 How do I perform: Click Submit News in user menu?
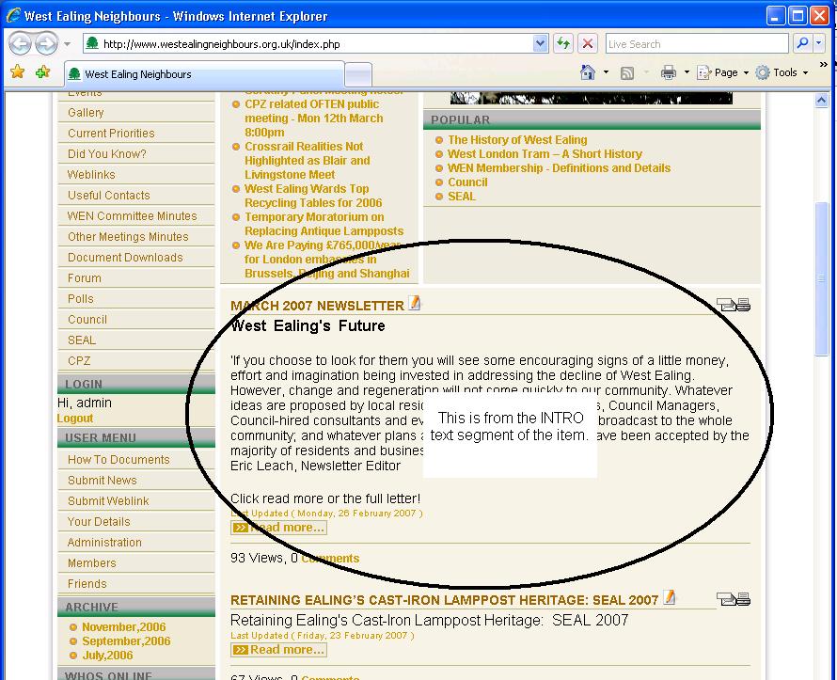point(102,481)
